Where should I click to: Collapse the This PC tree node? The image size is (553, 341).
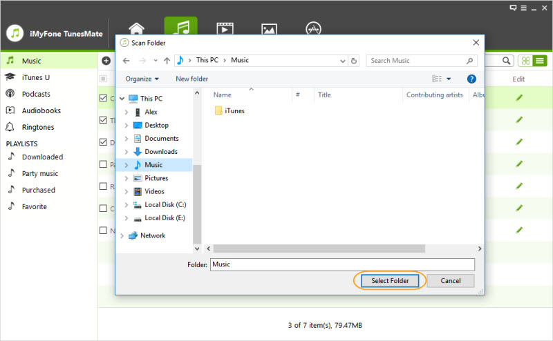point(122,99)
